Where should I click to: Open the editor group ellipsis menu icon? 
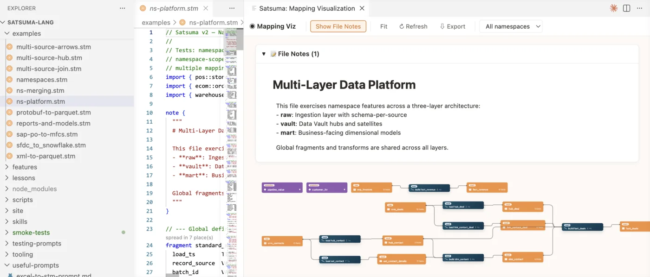click(x=232, y=8)
